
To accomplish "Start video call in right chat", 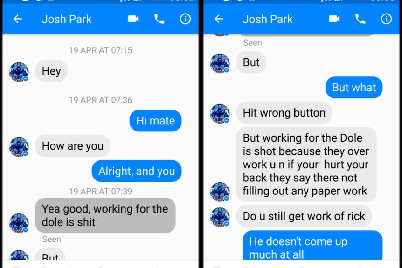I will 334,19.
